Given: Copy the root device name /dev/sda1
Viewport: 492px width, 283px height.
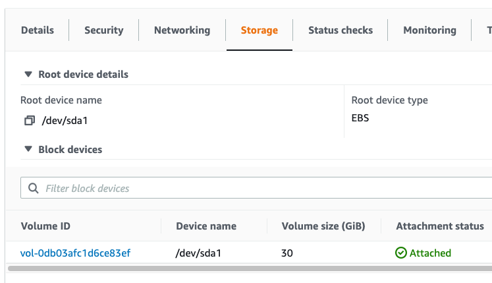Looking at the screenshot, I should tap(29, 121).
